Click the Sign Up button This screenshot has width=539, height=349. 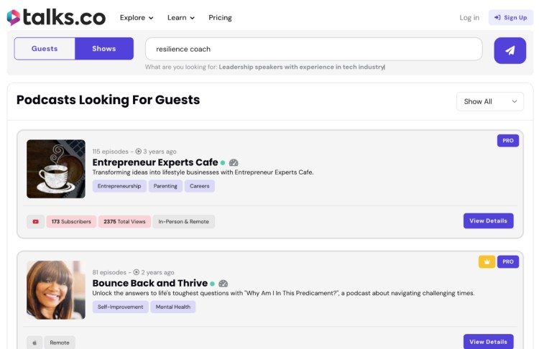pos(510,17)
